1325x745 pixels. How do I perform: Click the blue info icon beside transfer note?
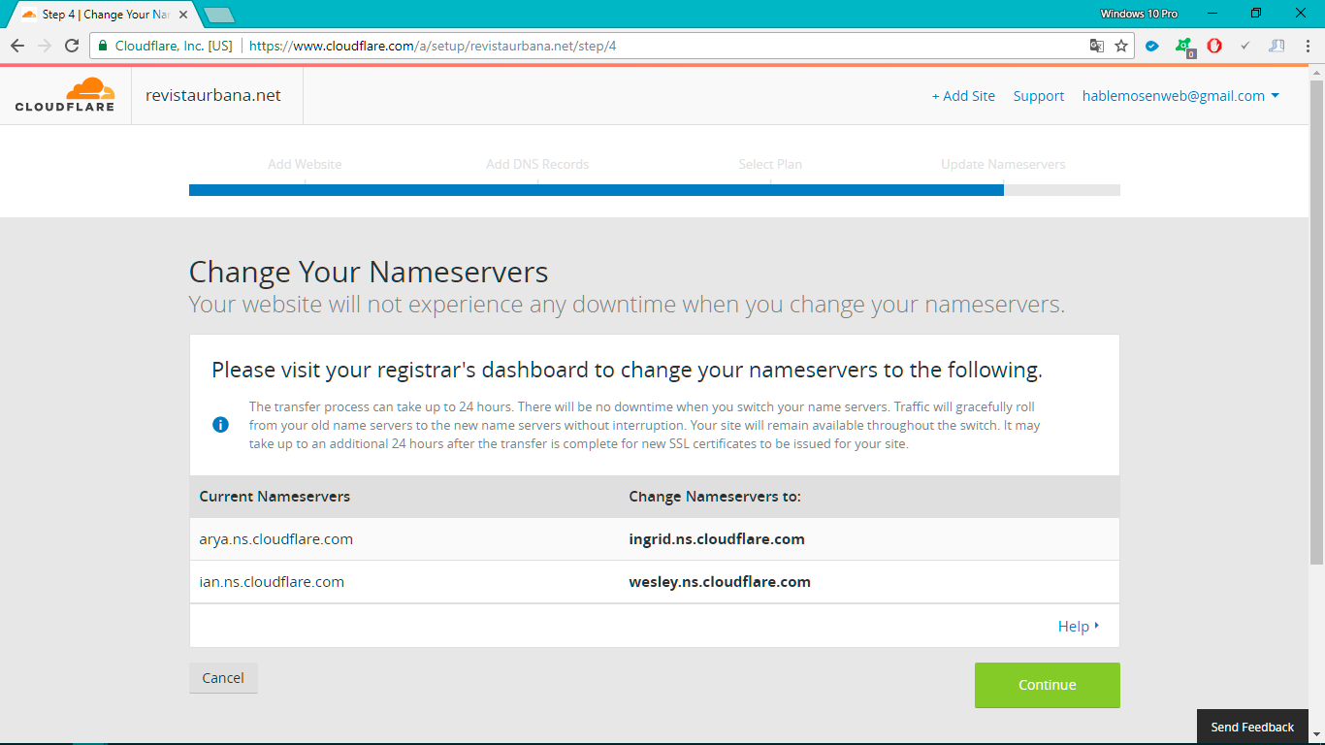(220, 425)
